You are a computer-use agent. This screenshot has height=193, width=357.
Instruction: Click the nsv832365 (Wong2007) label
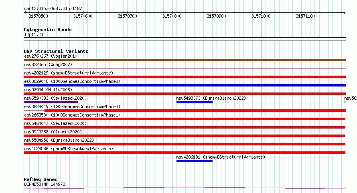click(48, 64)
